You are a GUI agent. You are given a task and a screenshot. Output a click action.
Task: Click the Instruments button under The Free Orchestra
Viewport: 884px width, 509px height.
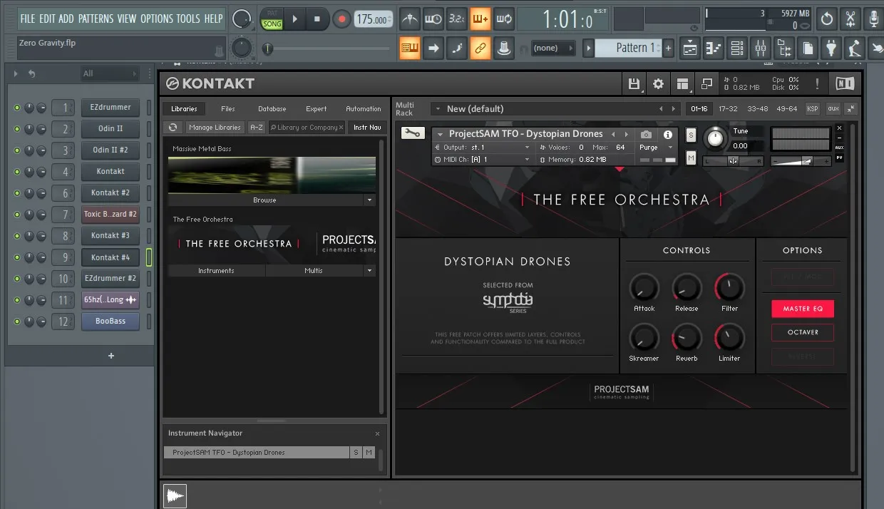click(x=216, y=271)
